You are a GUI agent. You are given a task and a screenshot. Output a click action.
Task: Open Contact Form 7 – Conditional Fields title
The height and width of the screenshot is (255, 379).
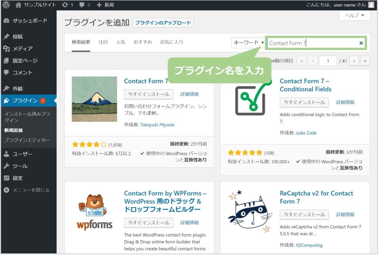(x=305, y=85)
